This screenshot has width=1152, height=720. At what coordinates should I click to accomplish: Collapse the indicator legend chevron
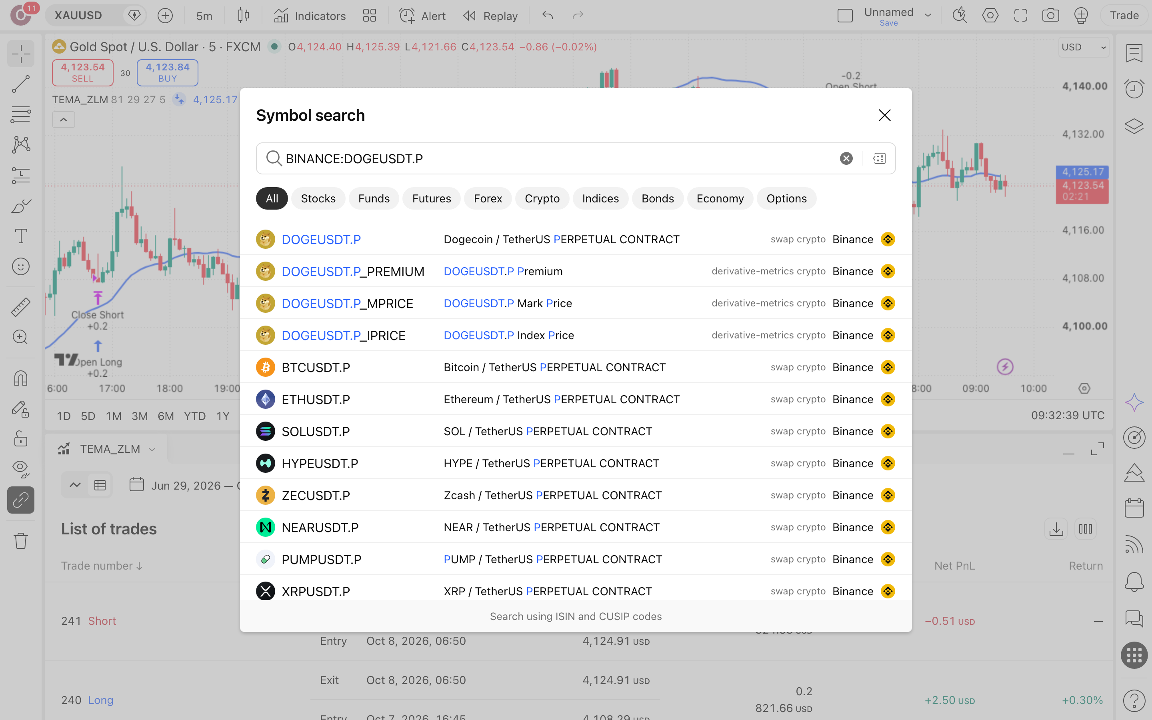63,120
